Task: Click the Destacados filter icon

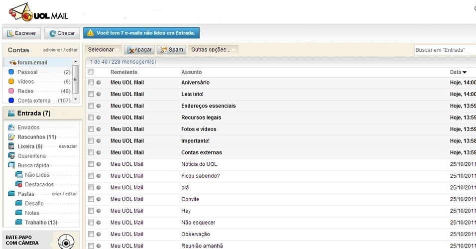Action: click(19, 184)
